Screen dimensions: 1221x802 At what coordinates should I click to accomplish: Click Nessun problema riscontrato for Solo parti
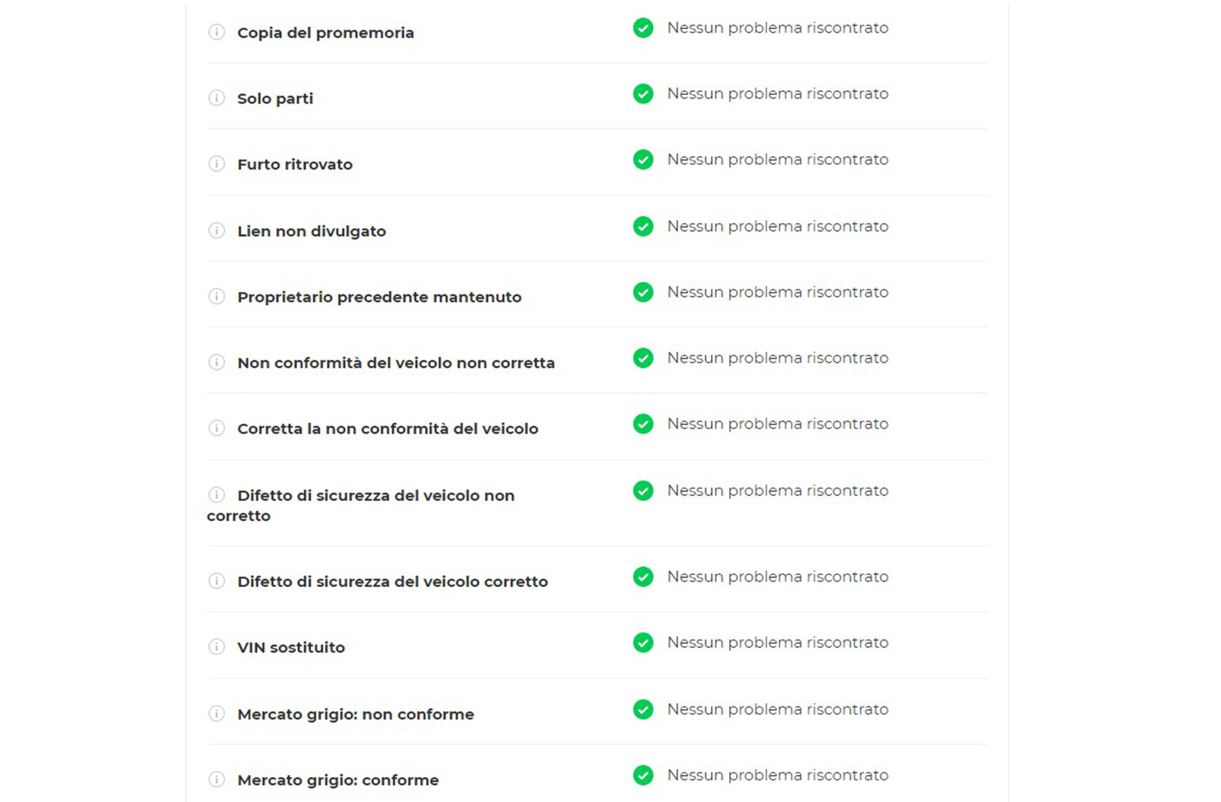777,94
